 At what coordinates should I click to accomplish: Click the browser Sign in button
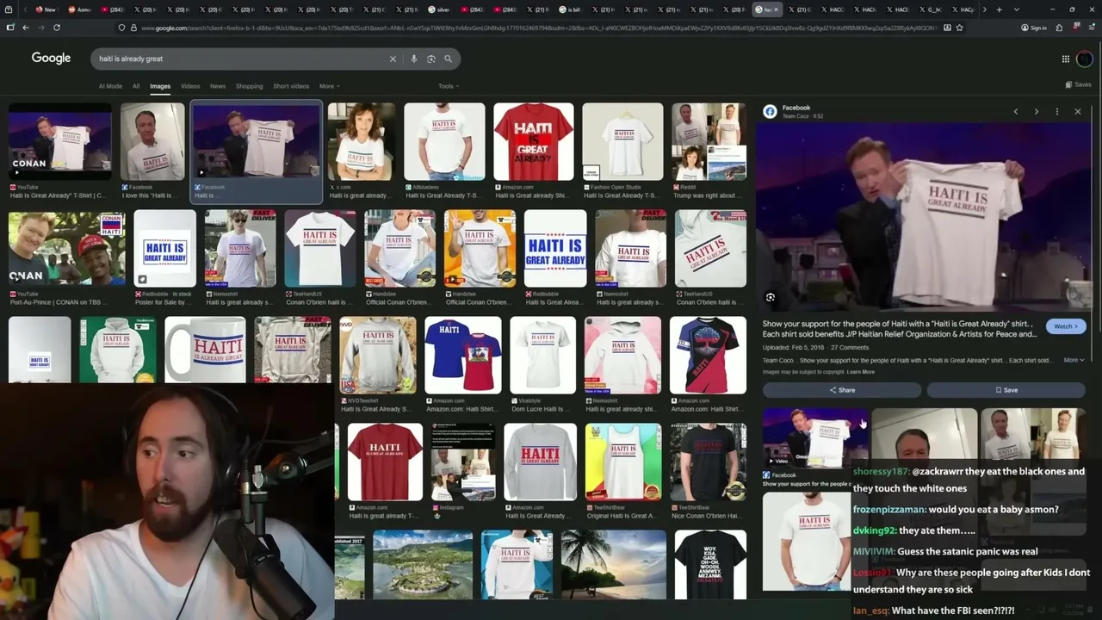coord(1034,27)
